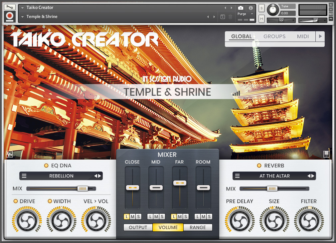The image size is (336, 243).
Task: Select the VOLUME mixer mode
Action: point(168,227)
